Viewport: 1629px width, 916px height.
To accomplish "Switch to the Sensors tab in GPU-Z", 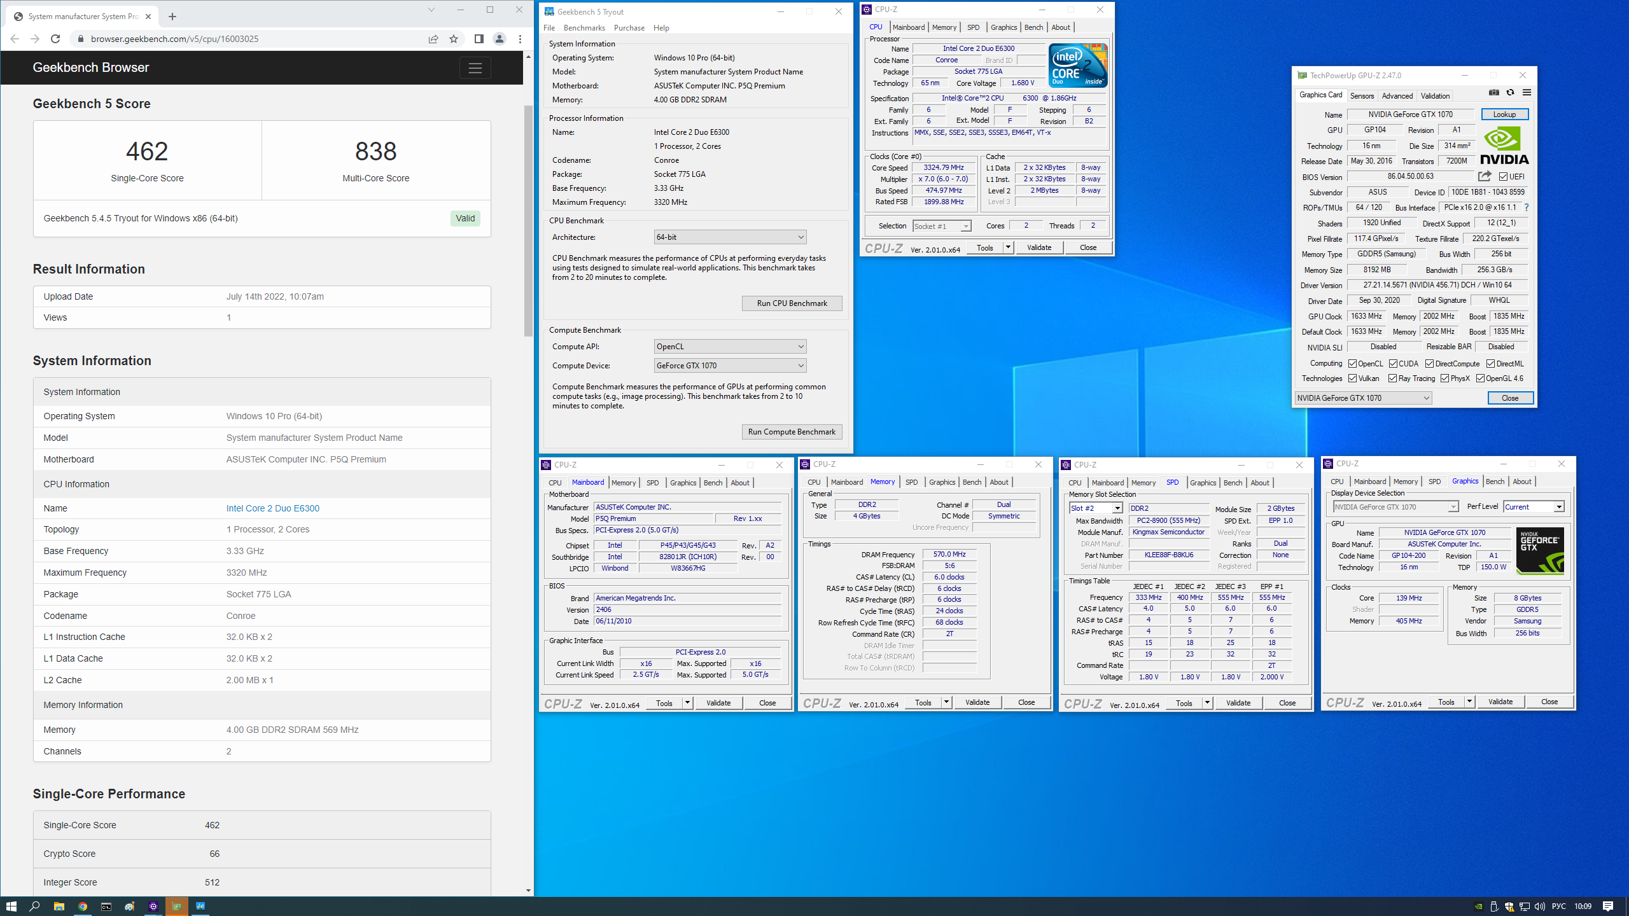I will (1362, 96).
